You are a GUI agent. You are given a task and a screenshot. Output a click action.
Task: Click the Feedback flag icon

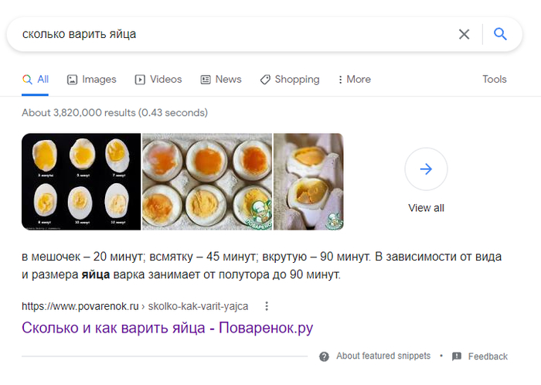[457, 356]
